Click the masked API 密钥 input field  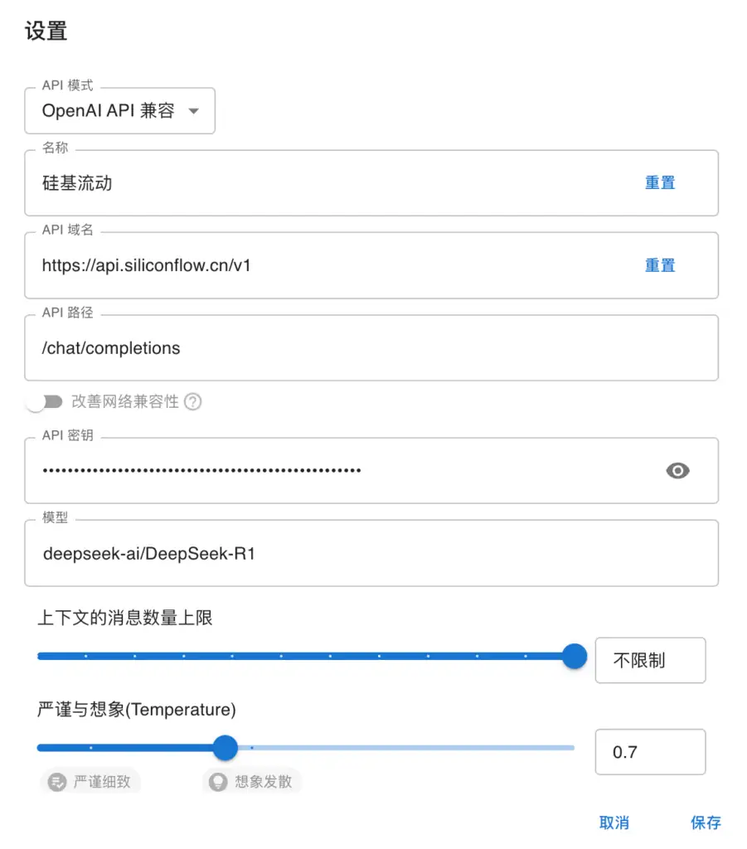tap(332, 470)
